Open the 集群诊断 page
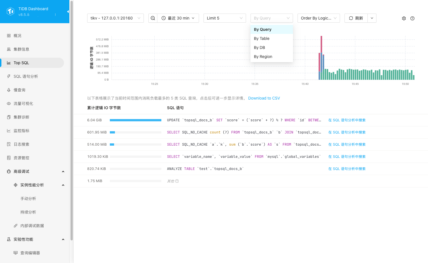Viewport: 428px width, 263px height. click(22, 117)
